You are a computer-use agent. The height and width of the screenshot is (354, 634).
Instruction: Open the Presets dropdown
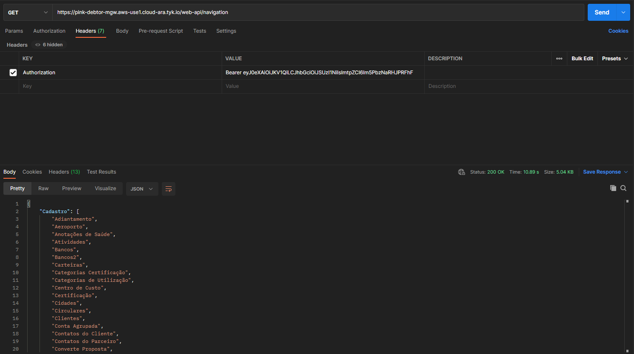tap(614, 58)
